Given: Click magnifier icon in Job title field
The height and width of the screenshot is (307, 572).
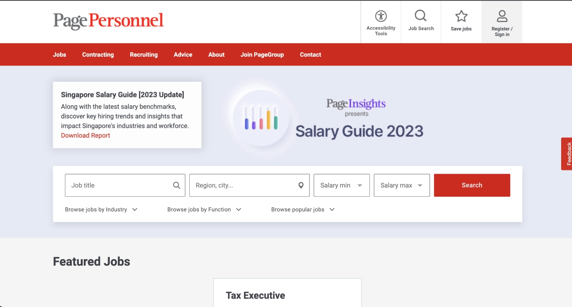Looking at the screenshot, I should [177, 185].
